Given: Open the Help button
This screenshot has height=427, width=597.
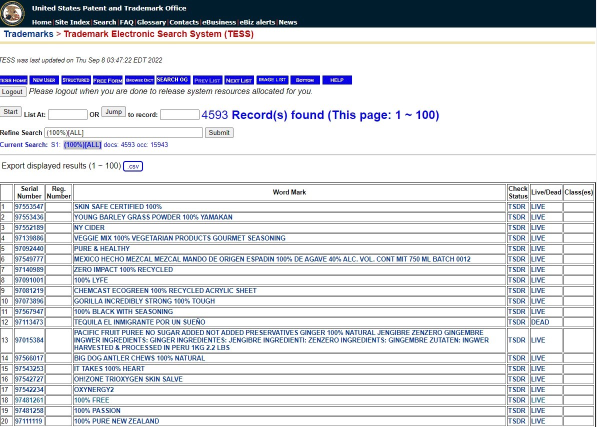Looking at the screenshot, I should point(337,80).
